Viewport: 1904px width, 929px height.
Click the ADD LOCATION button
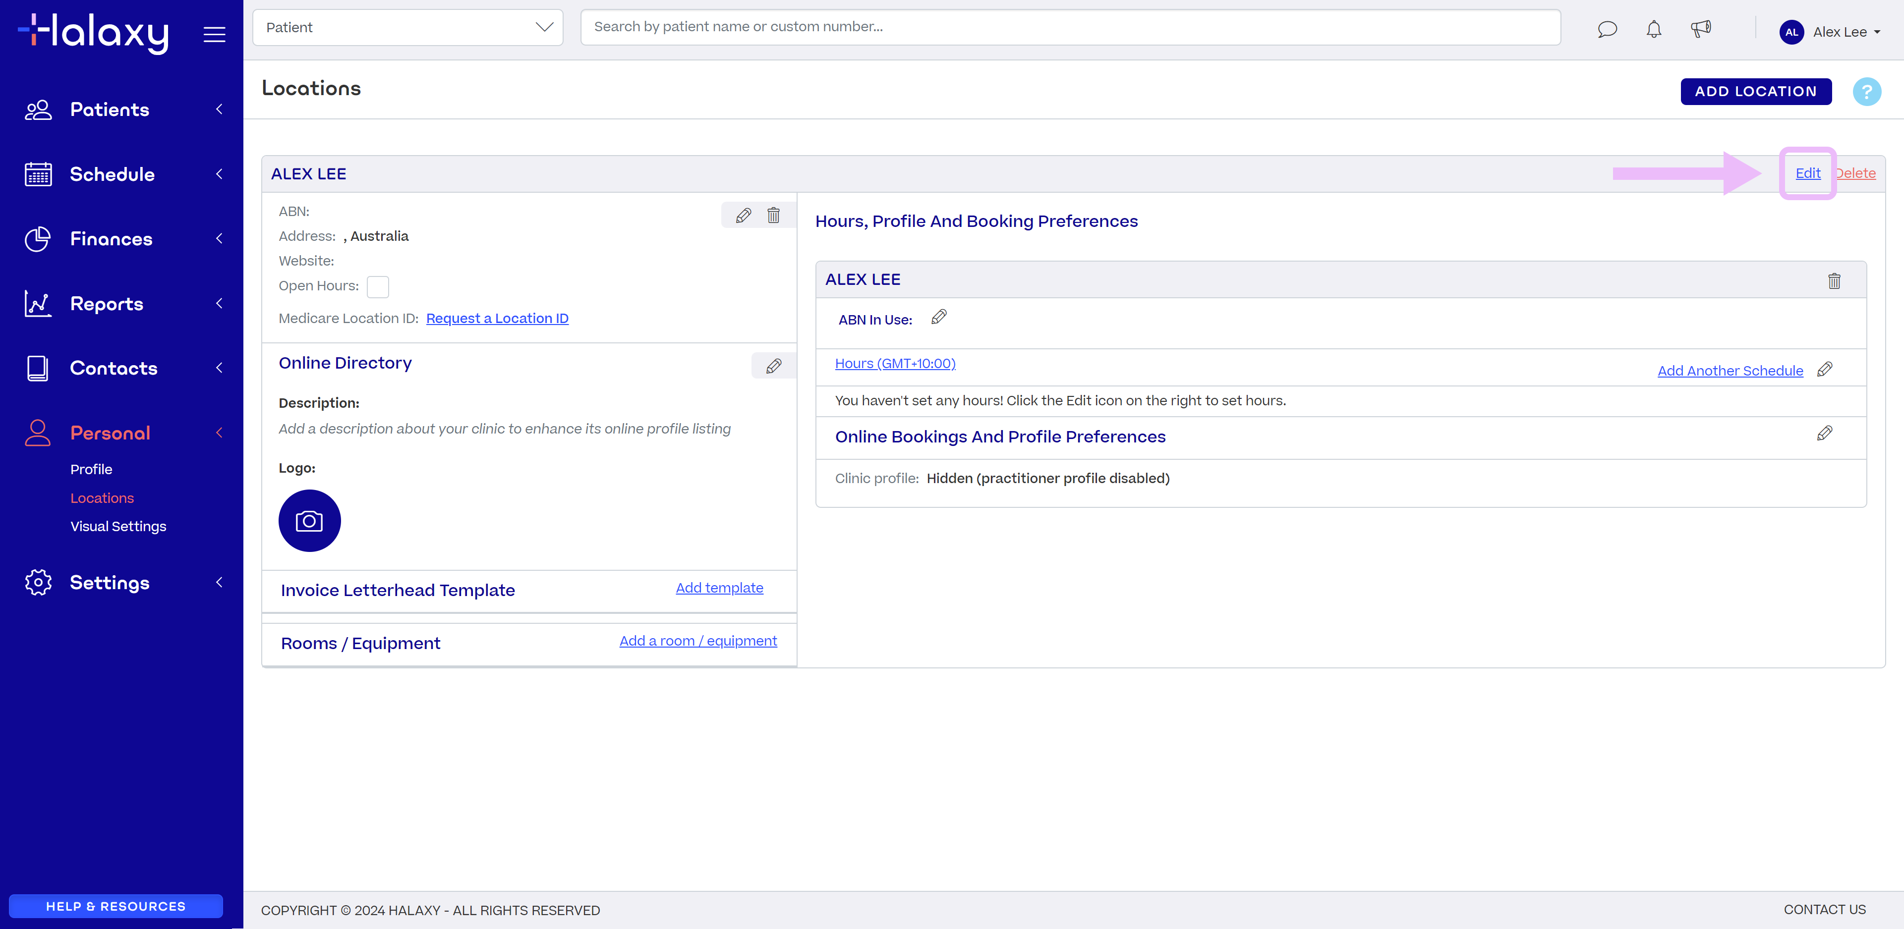pos(1755,92)
